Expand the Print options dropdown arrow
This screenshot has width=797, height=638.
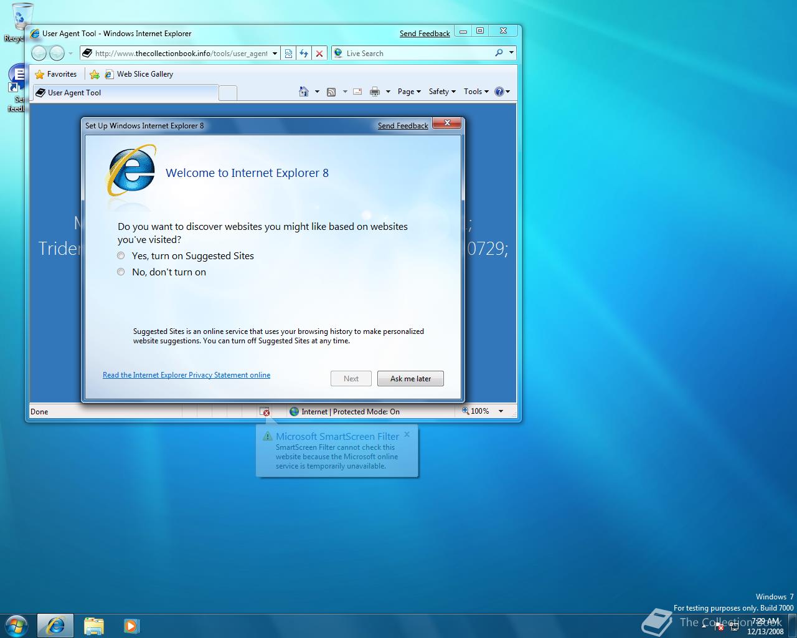point(388,92)
